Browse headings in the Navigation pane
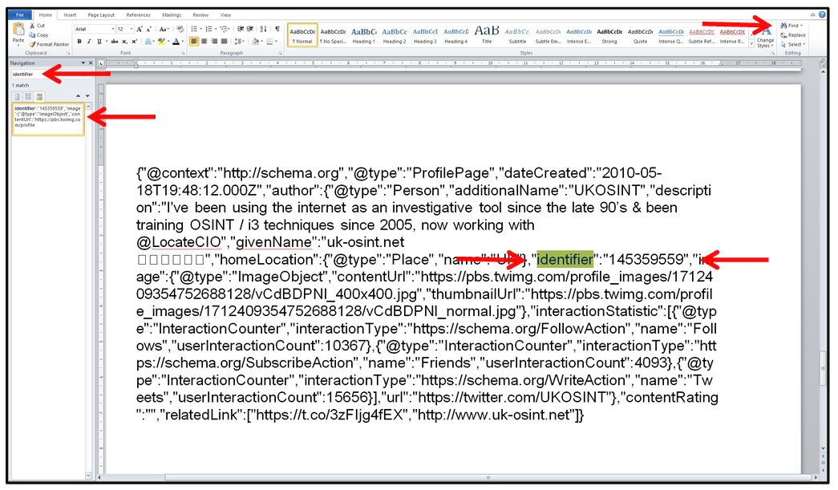 17,97
